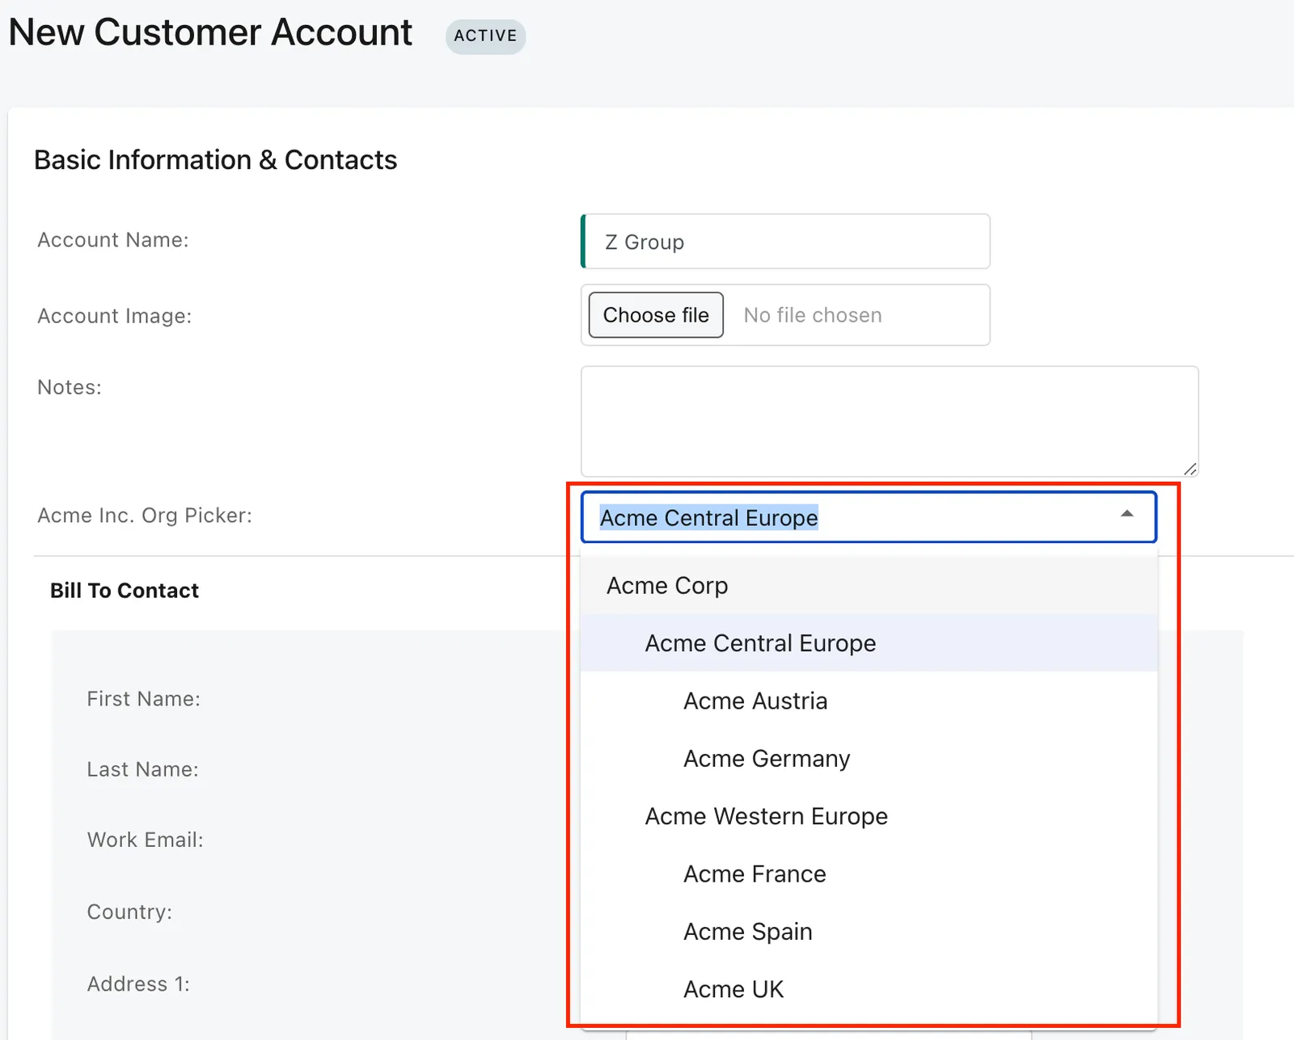Select Acme Corp in the org list

click(x=869, y=585)
